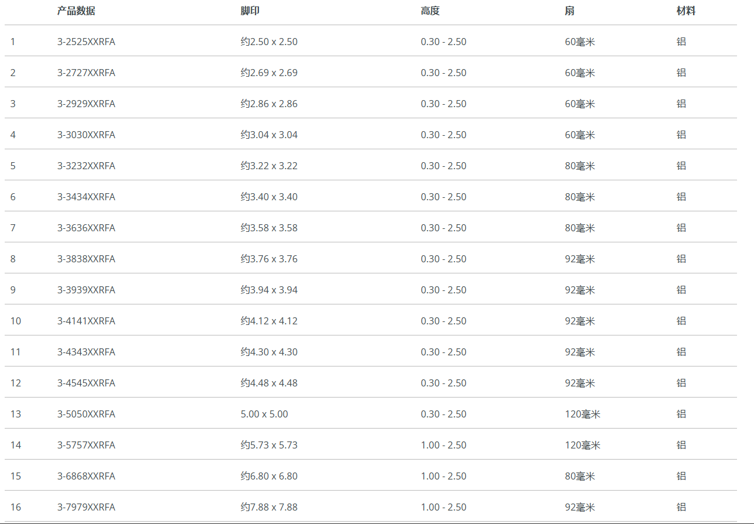The image size is (754, 524).
Task: Click product number 3-2525XXRFA
Action: click(x=86, y=42)
